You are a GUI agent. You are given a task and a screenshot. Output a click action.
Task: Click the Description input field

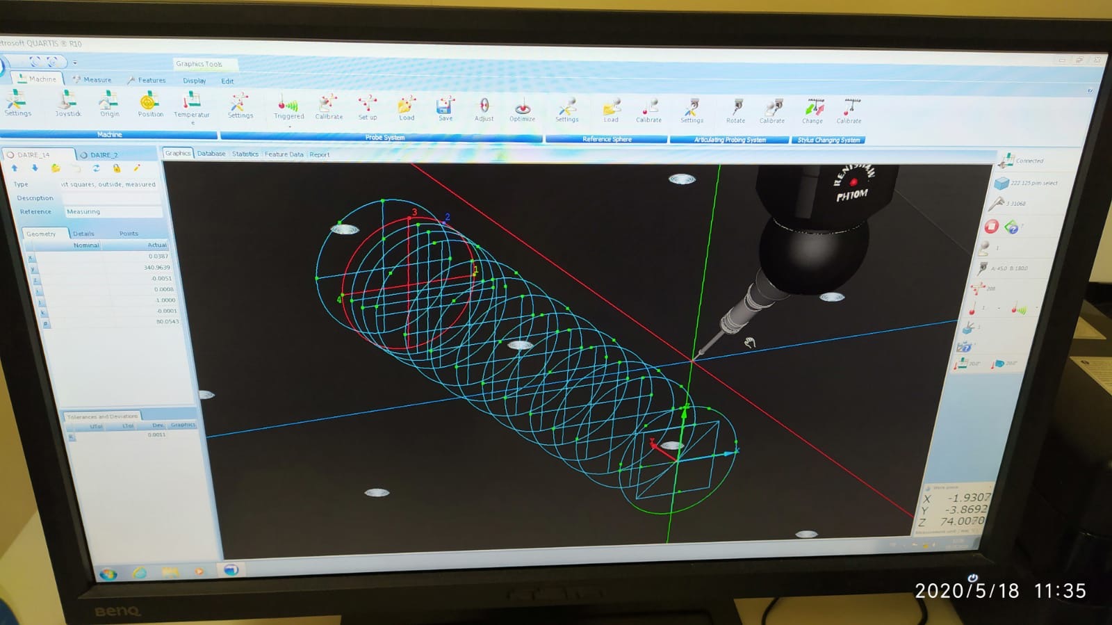[x=111, y=198]
